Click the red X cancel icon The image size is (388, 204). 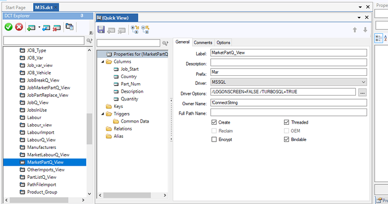click(19, 27)
